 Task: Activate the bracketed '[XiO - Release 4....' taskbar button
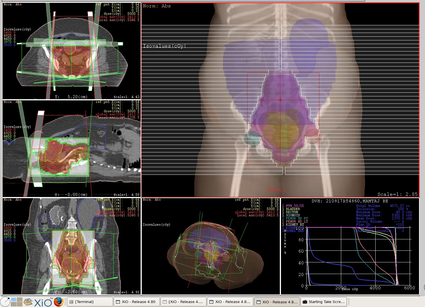tap(184, 302)
